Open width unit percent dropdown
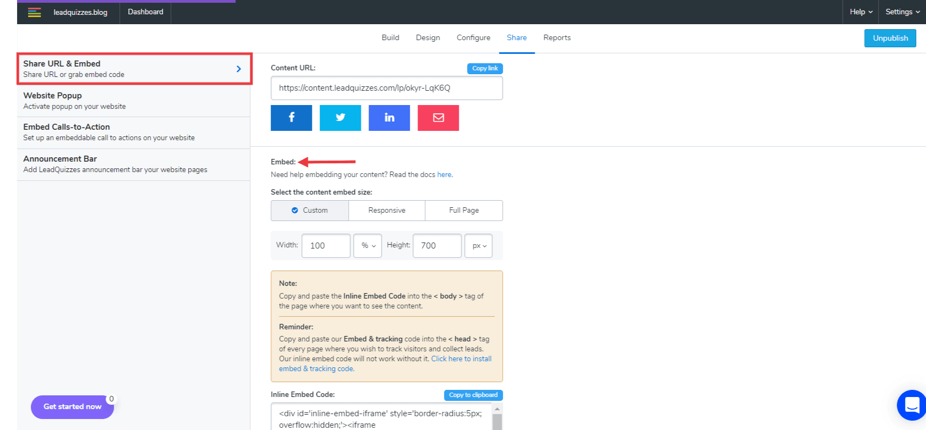The image size is (926, 430). pyautogui.click(x=368, y=246)
